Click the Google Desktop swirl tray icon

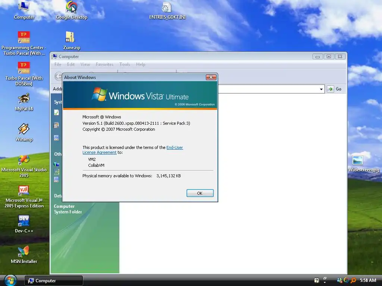coord(346,280)
